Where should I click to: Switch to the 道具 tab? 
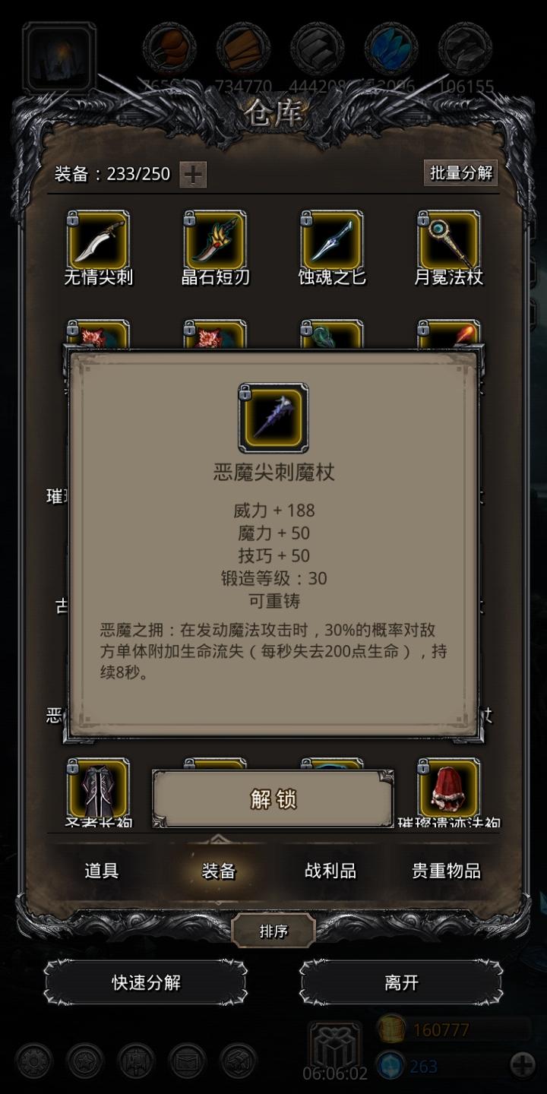pos(101,871)
